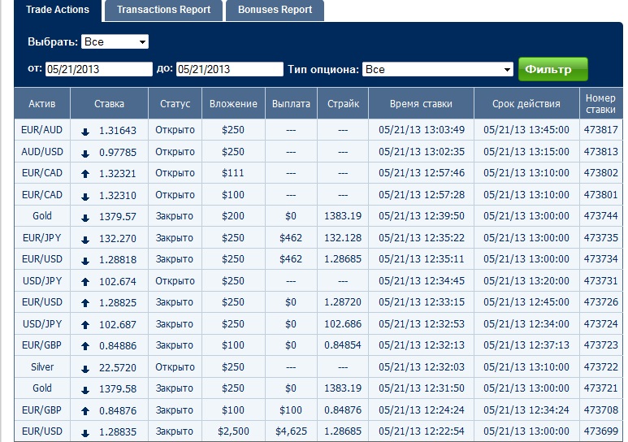Select the EUR/JPY asset cell
This screenshot has width=628, height=442.
[42, 237]
